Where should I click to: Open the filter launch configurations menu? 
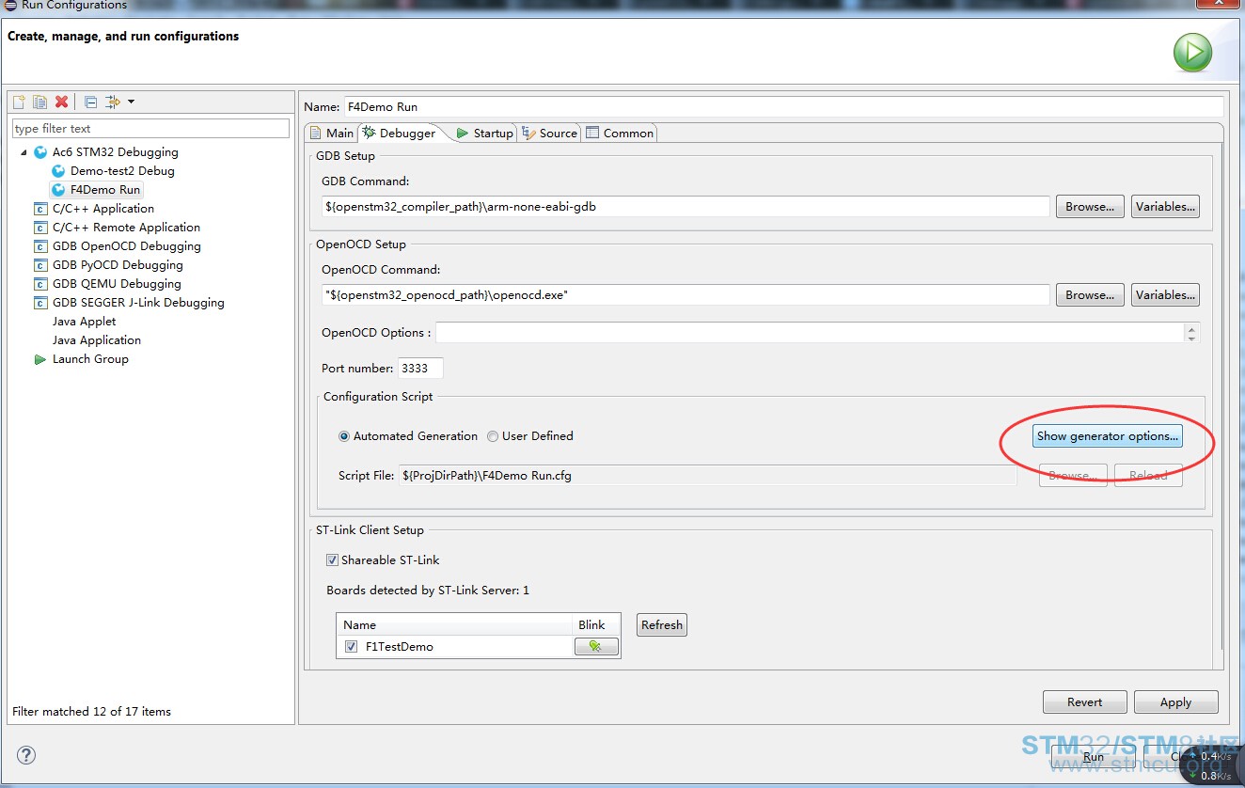[119, 102]
